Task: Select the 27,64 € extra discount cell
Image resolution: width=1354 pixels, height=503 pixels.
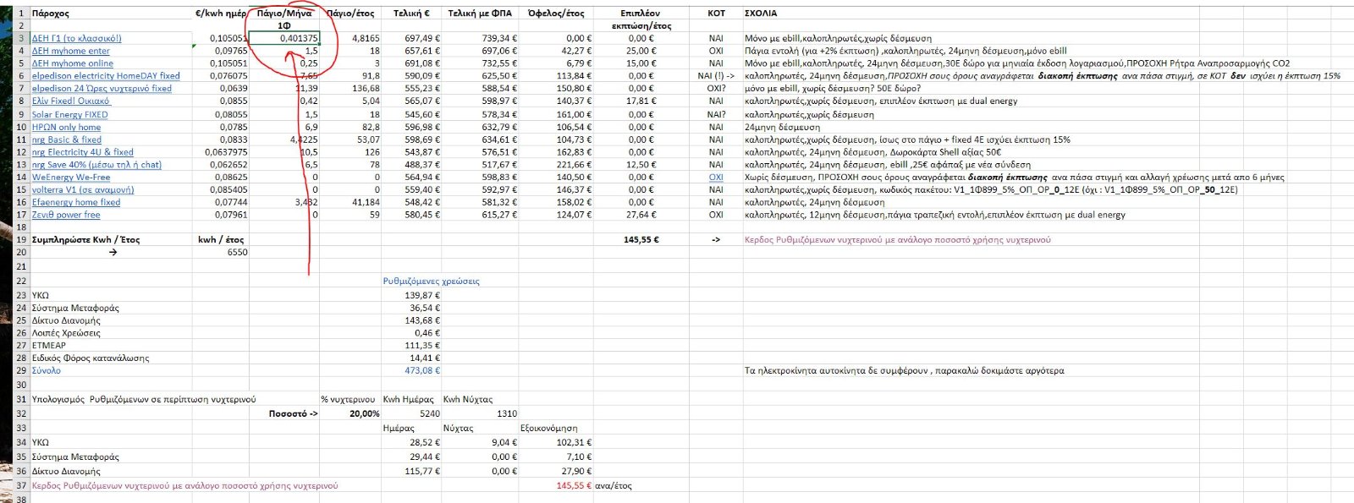Action: point(641,216)
